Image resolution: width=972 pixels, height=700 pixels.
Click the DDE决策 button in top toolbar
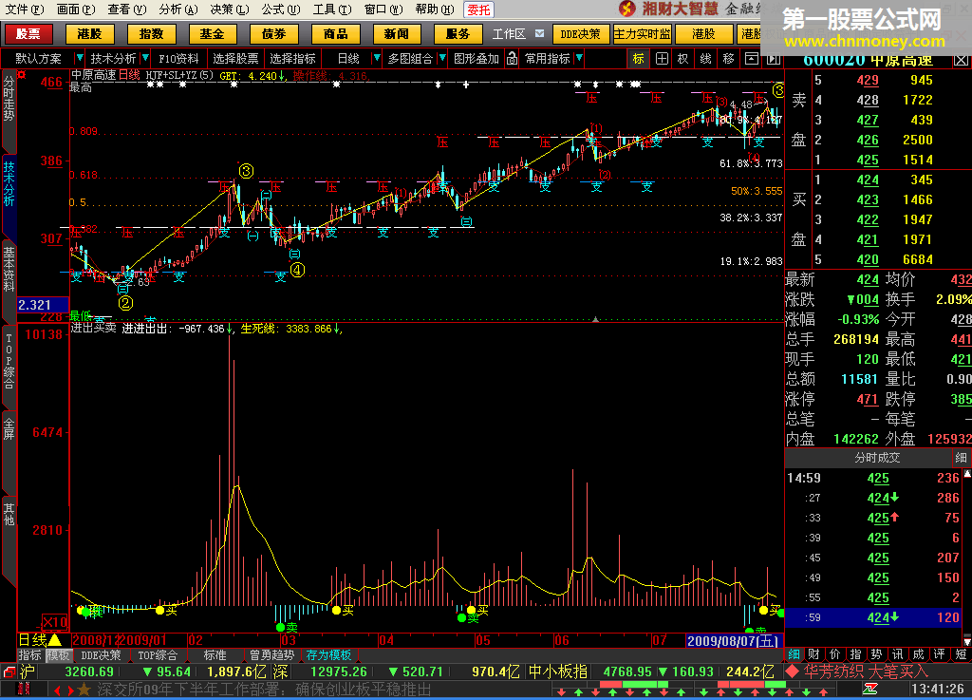coord(580,33)
